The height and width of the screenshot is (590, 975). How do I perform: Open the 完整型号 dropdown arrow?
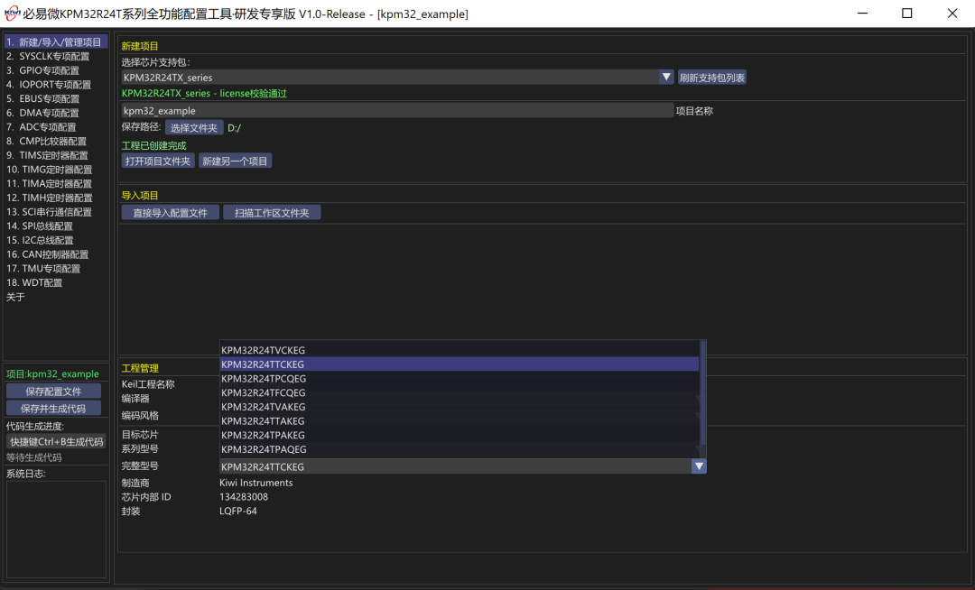click(698, 466)
